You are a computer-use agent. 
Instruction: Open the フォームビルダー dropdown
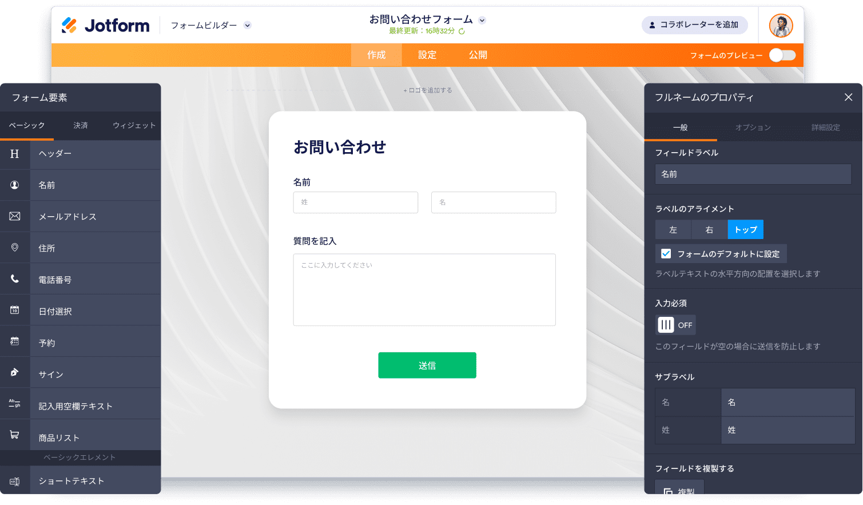pyautogui.click(x=209, y=25)
